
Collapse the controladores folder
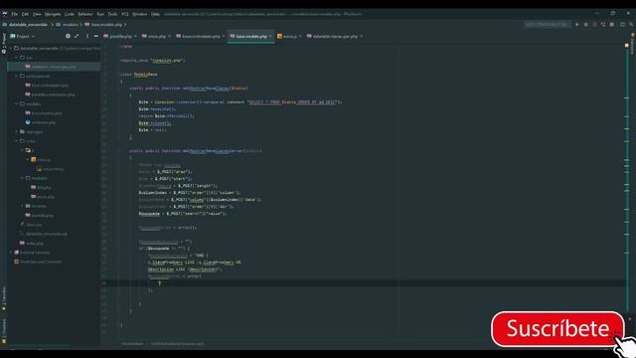[x=17, y=76]
